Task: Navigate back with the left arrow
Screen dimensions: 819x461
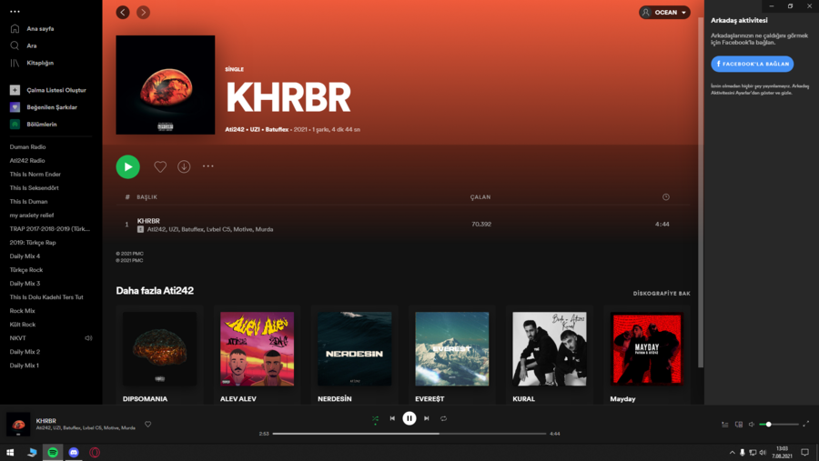Action: [x=123, y=12]
